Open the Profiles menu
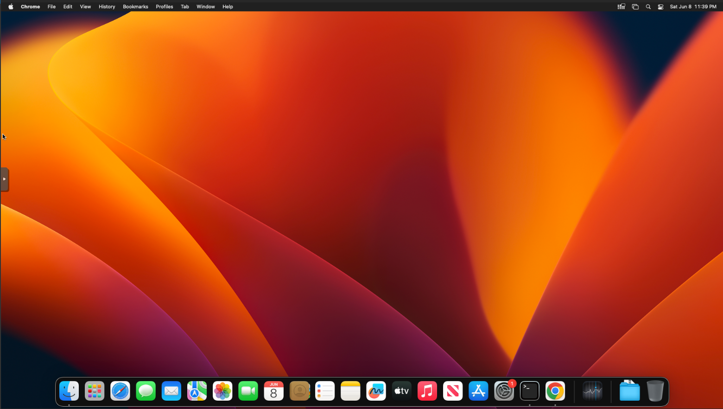723x409 pixels. click(165, 6)
